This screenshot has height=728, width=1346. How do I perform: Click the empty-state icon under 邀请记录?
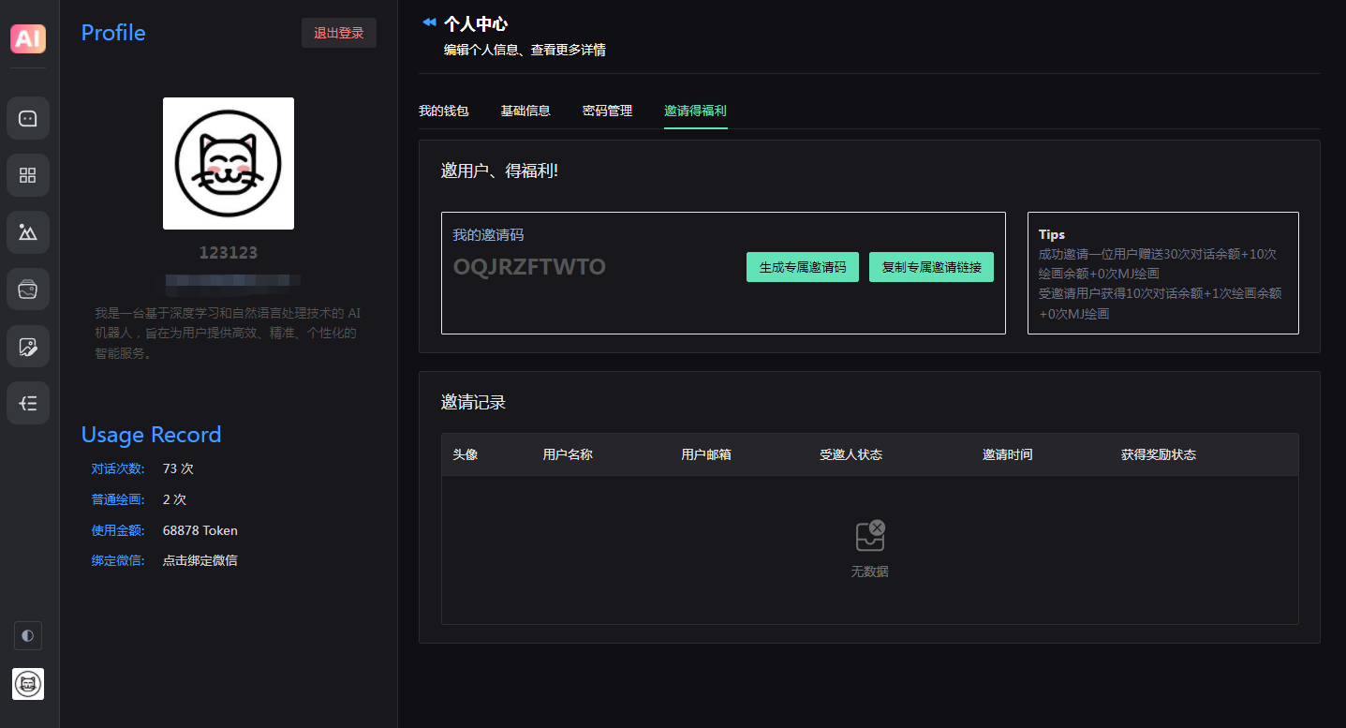869,534
